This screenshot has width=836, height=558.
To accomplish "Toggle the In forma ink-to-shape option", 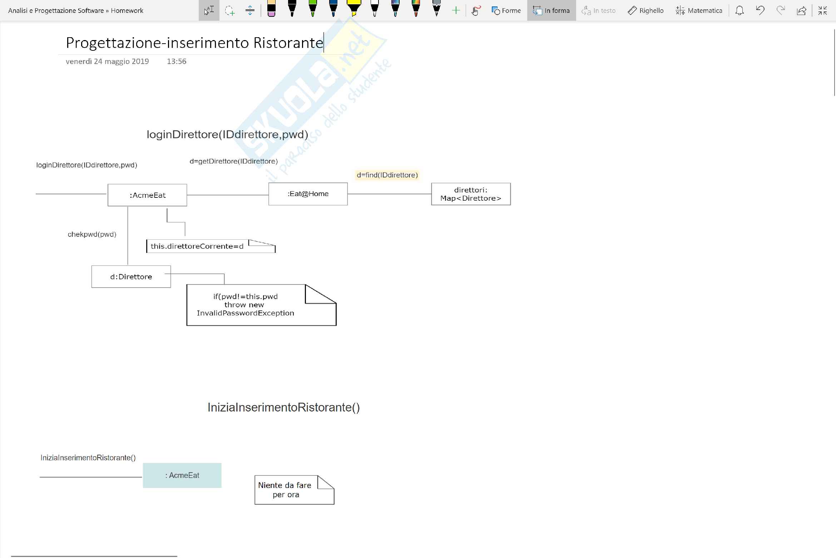I will click(x=551, y=10).
